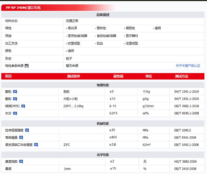This screenshot has width=207, height=174.
Task: Select GB/T 9345.1-2008 test method
Action: [x=186, y=113]
